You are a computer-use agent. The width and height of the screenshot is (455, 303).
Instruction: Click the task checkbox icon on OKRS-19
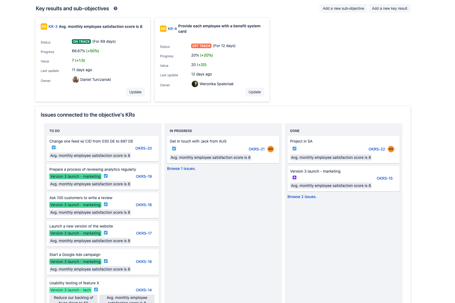click(106, 176)
